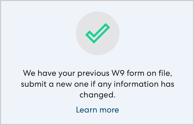Follow the 'Learn more' hyperlink about W9
194x125 pixels.
(97, 110)
